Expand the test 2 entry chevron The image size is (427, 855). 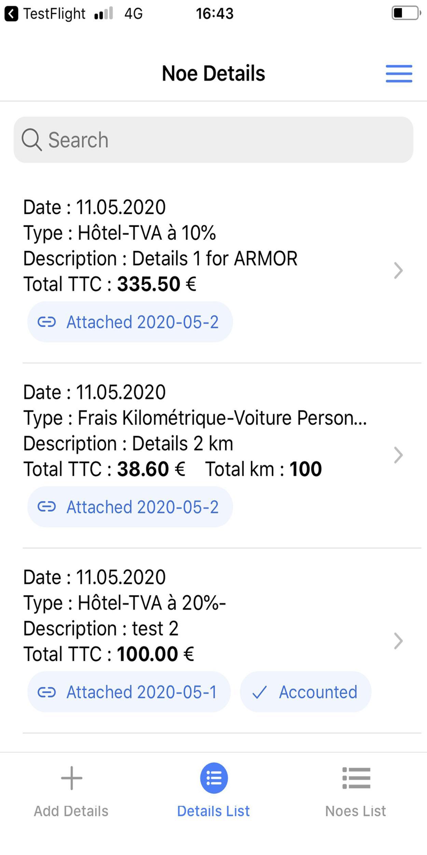[x=398, y=641]
